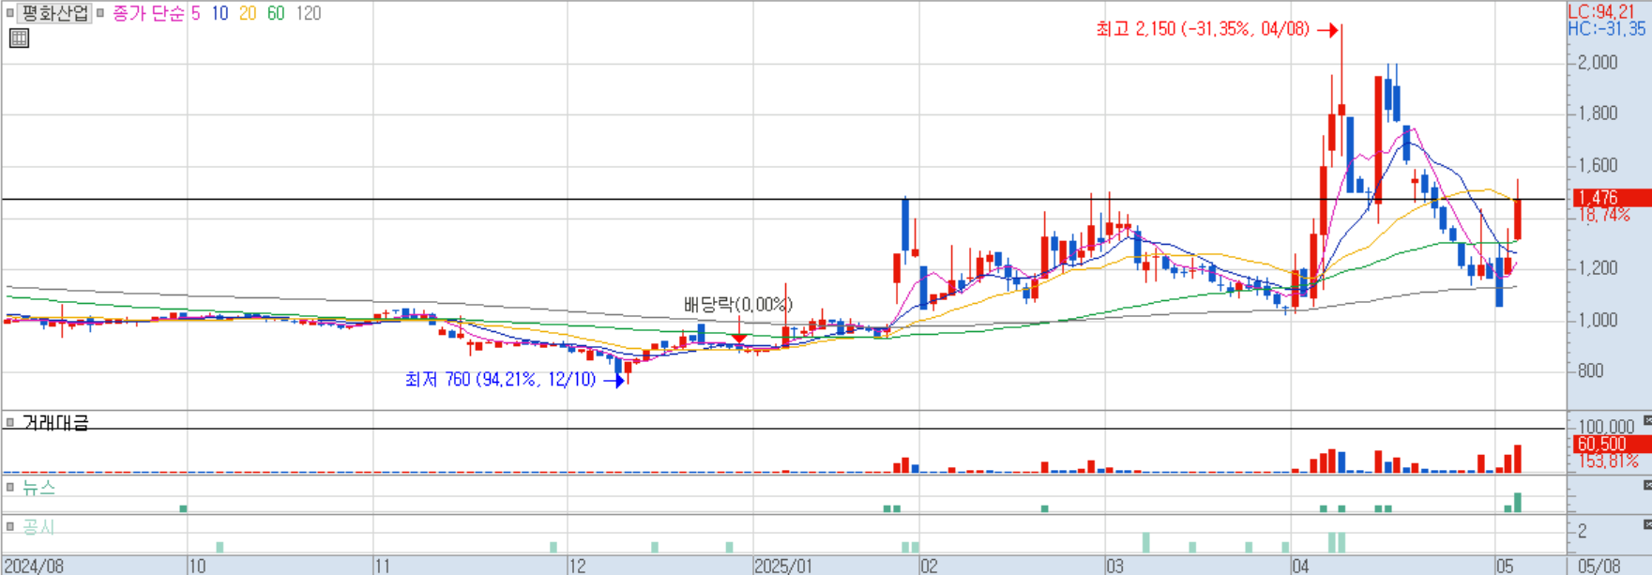This screenshot has width=1652, height=575.
Task: Click the 153.81% trading value change
Action: [x=1608, y=462]
